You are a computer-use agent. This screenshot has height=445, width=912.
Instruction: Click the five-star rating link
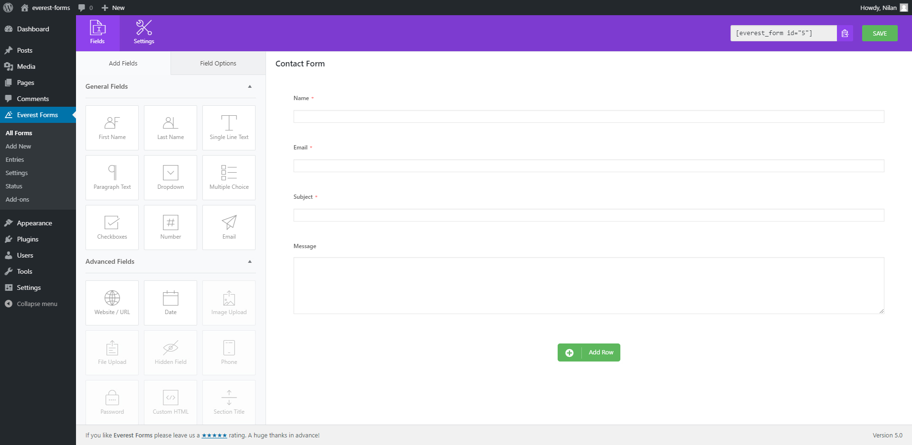[214, 436]
